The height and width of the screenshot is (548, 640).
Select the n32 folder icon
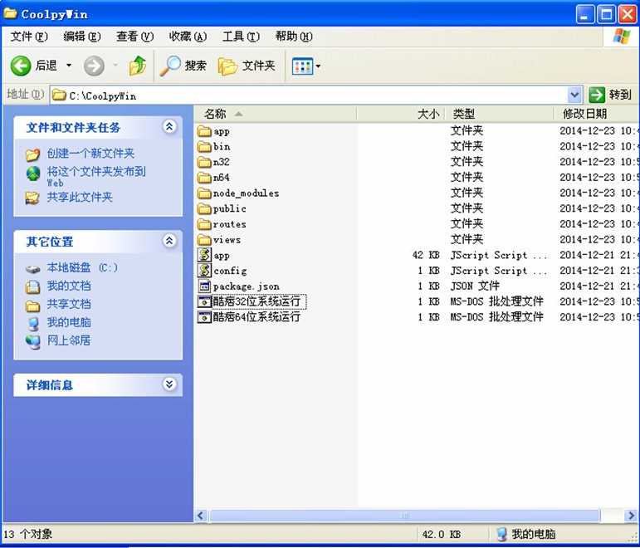204,163
